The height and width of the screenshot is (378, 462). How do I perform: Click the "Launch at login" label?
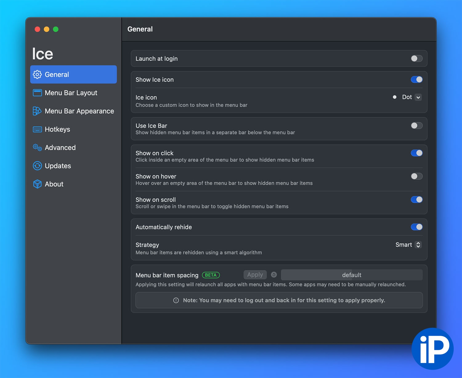click(156, 59)
